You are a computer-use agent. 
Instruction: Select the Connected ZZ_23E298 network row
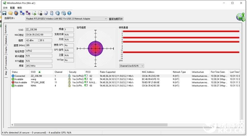point(125,76)
